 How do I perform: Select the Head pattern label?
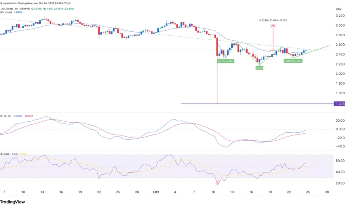pos(259,68)
